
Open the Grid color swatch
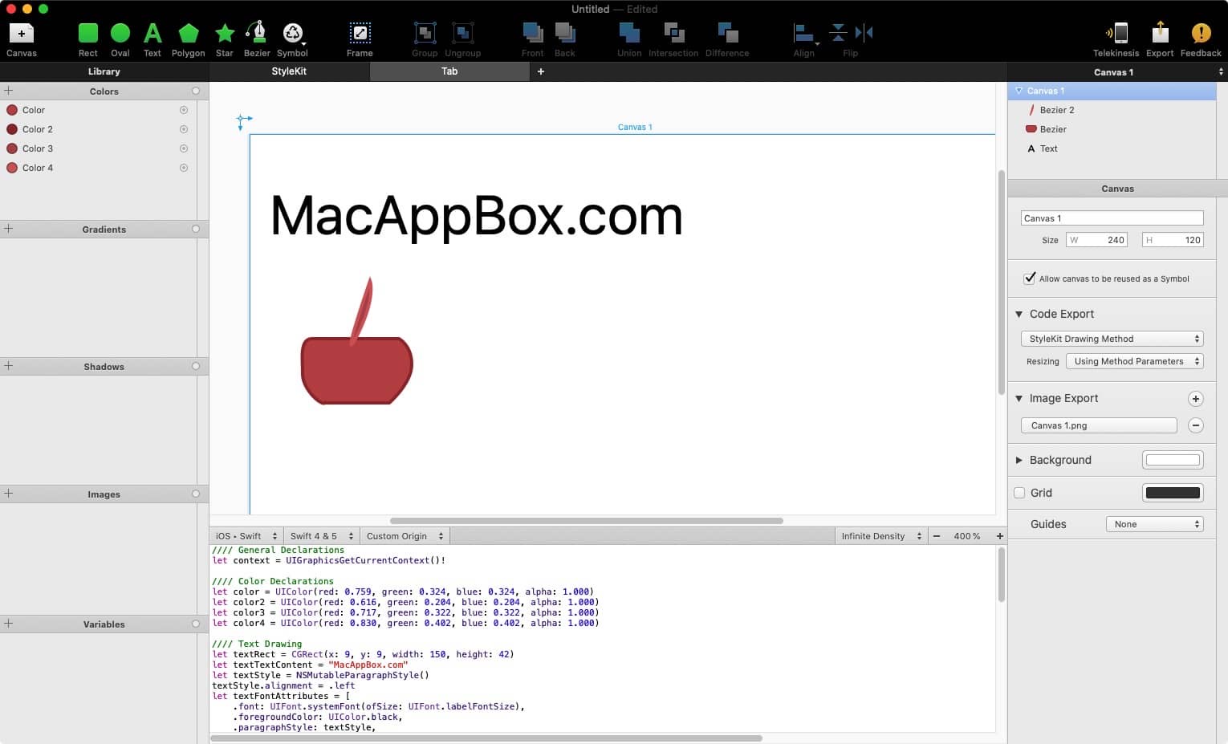[x=1173, y=493]
